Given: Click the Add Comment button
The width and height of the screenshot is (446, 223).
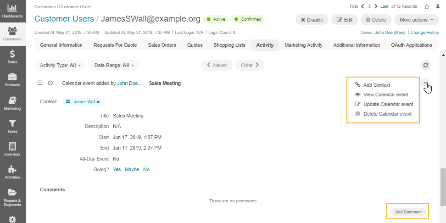Looking at the screenshot, I should (408, 212).
